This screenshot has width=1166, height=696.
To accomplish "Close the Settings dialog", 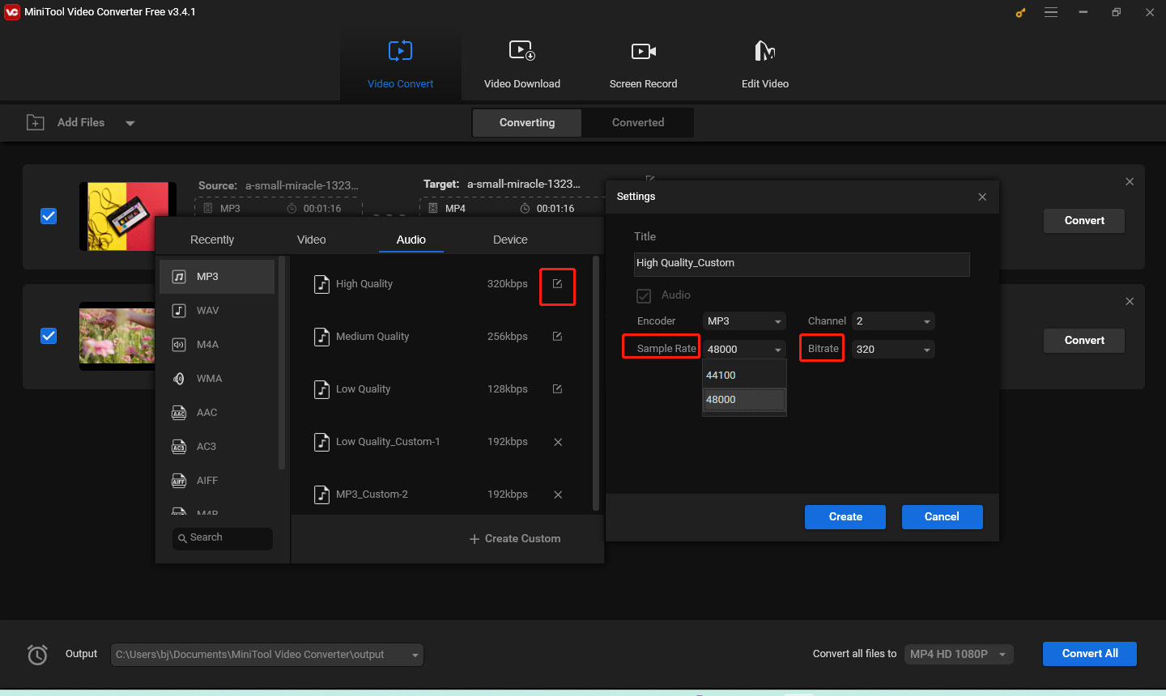I will 982,197.
